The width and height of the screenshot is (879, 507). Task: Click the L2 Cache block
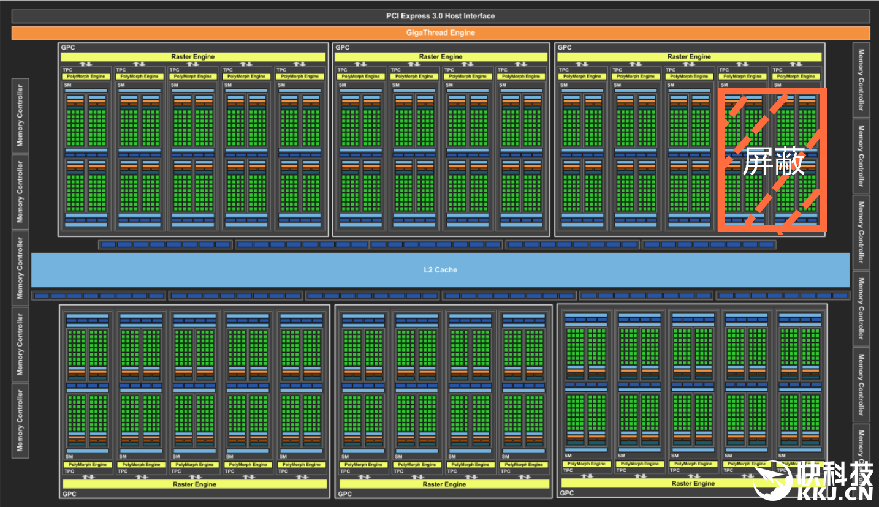(440, 269)
